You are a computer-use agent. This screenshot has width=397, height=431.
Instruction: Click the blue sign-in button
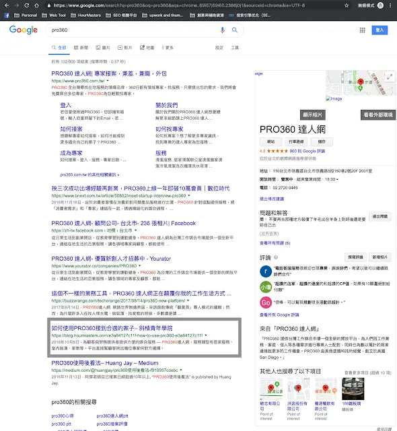pos(380,30)
